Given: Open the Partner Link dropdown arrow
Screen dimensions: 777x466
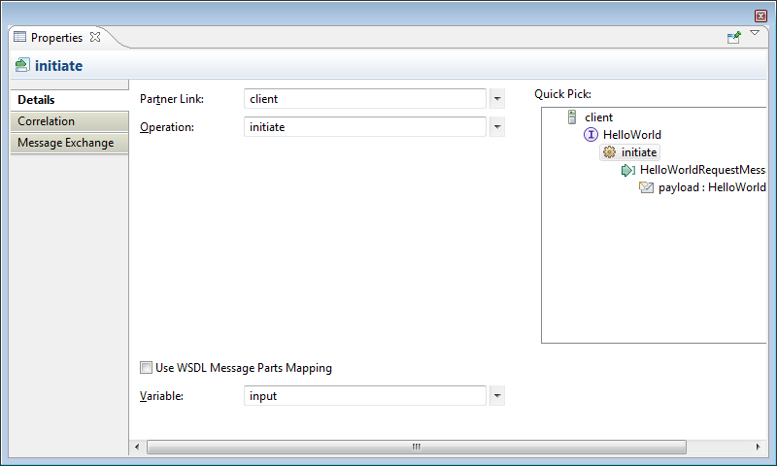Looking at the screenshot, I should 497,99.
